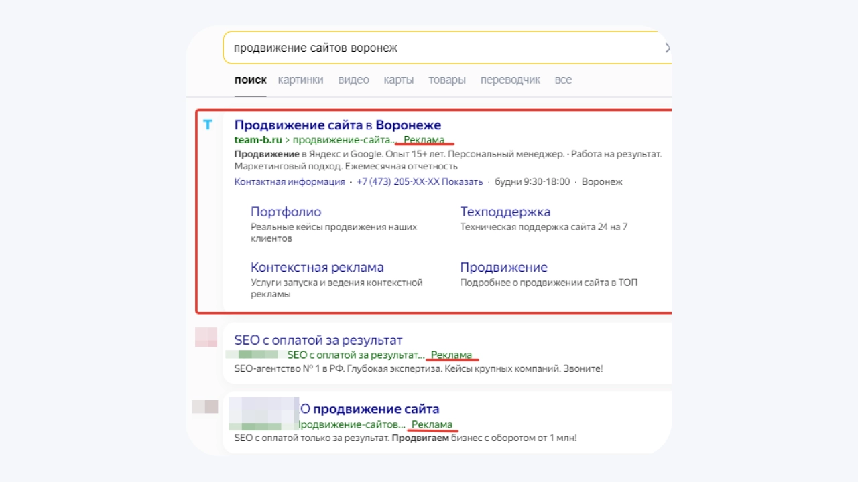Click the 'Продвижение' sitelink
This screenshot has width=858, height=482.
503,267
